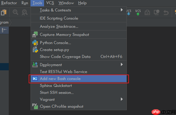Image resolution: width=176 pixels, height=115 pixels.
Task: Click the Find magnifier toolbar icon
Action: (15, 12)
